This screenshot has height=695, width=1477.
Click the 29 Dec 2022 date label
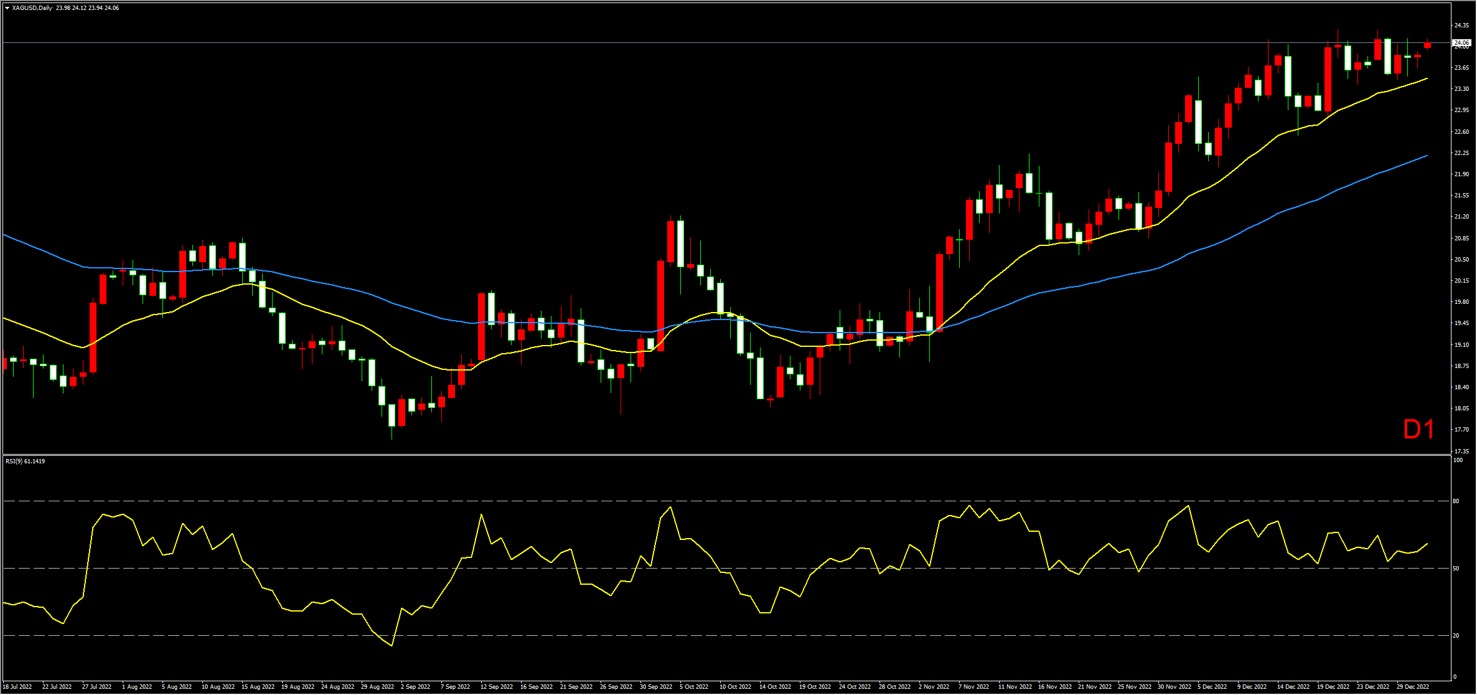(1413, 687)
